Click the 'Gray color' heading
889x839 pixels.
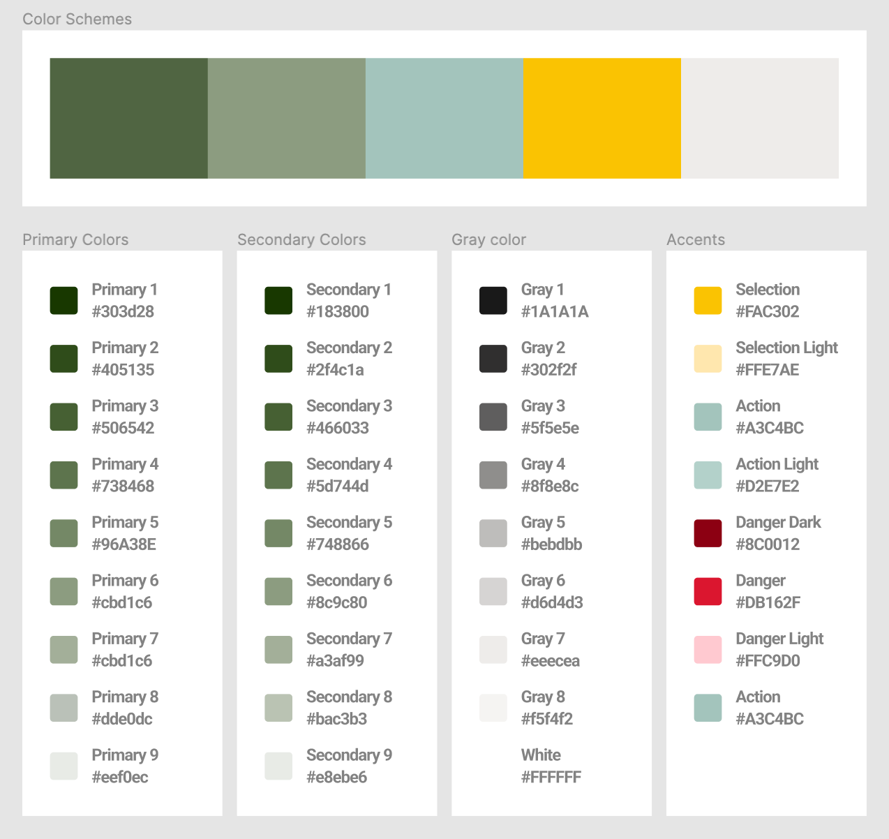coord(488,239)
